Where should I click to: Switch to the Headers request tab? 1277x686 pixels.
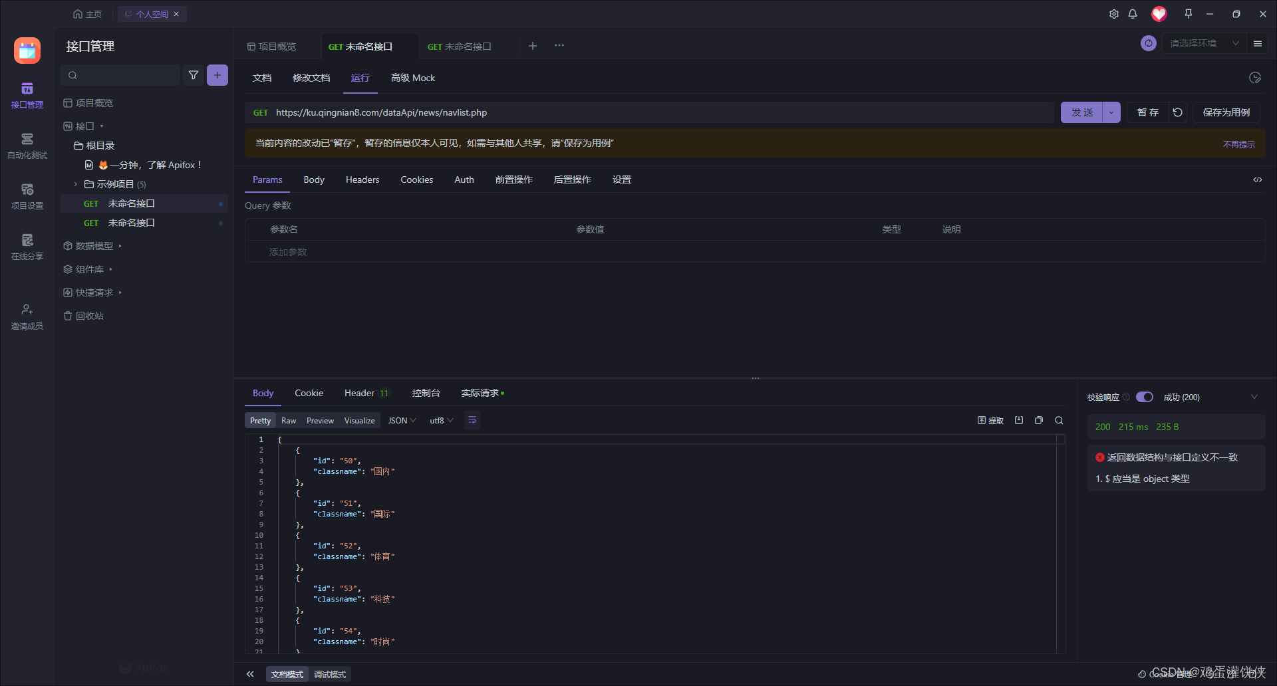(x=362, y=179)
